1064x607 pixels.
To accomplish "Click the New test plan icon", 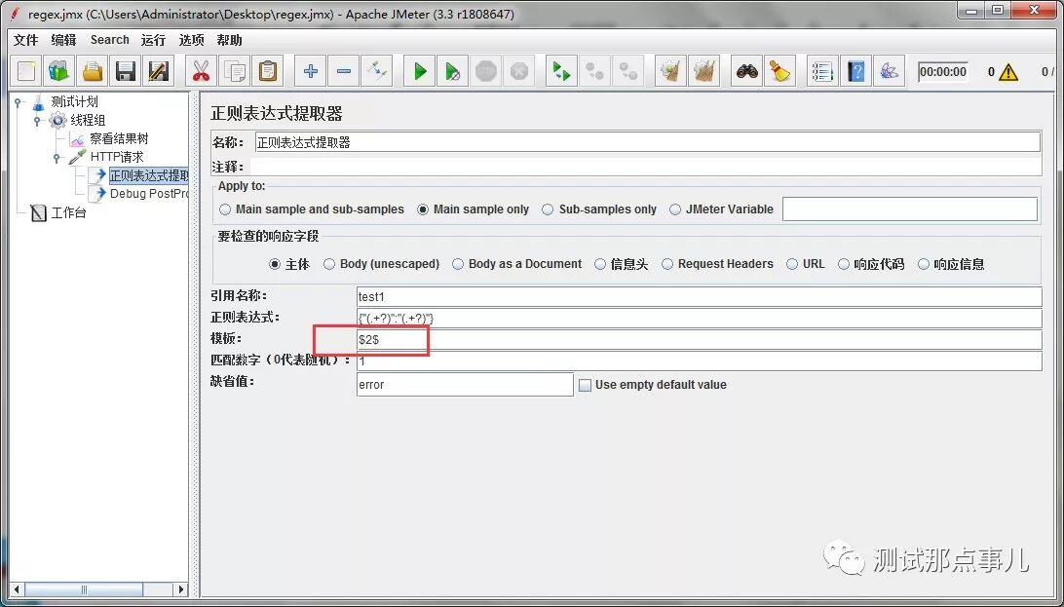I will tap(26, 71).
